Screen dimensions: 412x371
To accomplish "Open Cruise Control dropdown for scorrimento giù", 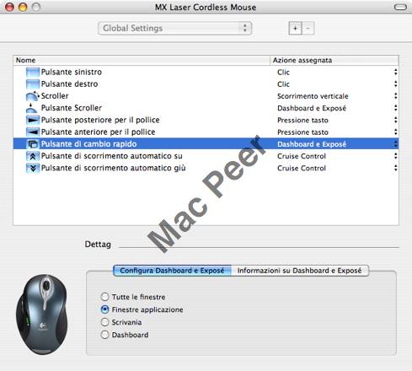I will 395,168.
